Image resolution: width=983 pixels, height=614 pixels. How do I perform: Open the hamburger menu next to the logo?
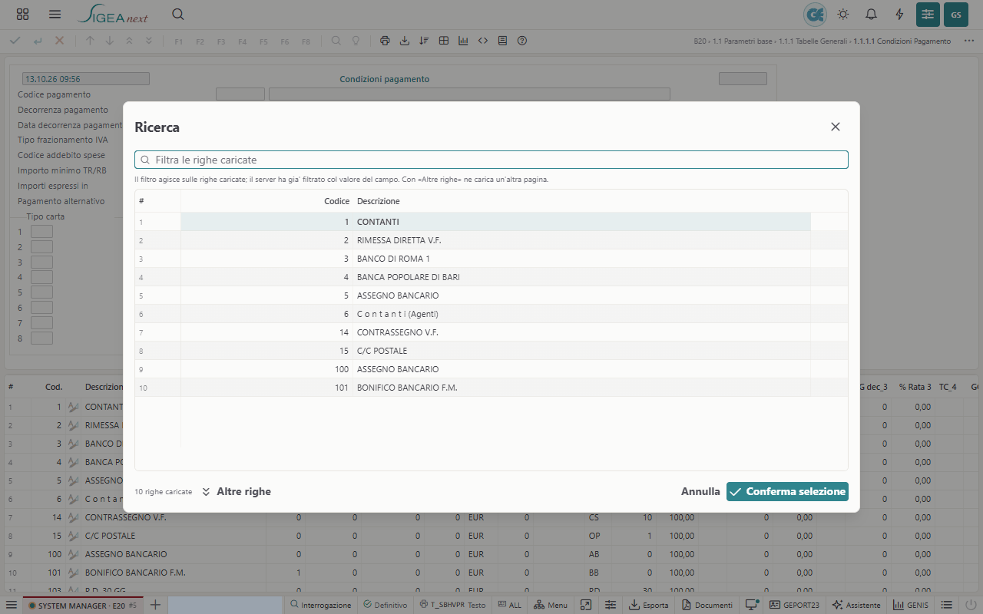tap(55, 15)
